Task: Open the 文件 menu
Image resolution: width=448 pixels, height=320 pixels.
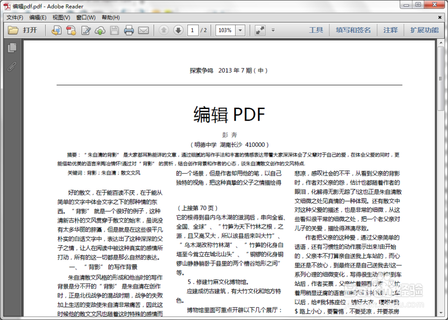Action: 14,17
